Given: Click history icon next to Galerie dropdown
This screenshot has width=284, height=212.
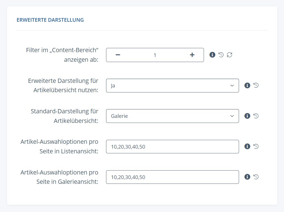Looking at the screenshot, I should (x=256, y=116).
